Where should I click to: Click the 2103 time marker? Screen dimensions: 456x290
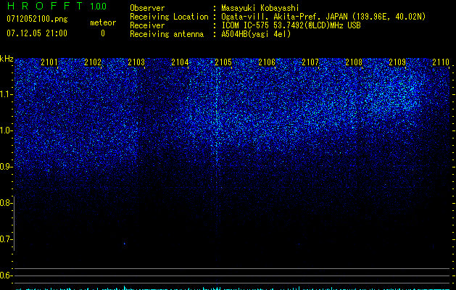pyautogui.click(x=136, y=62)
